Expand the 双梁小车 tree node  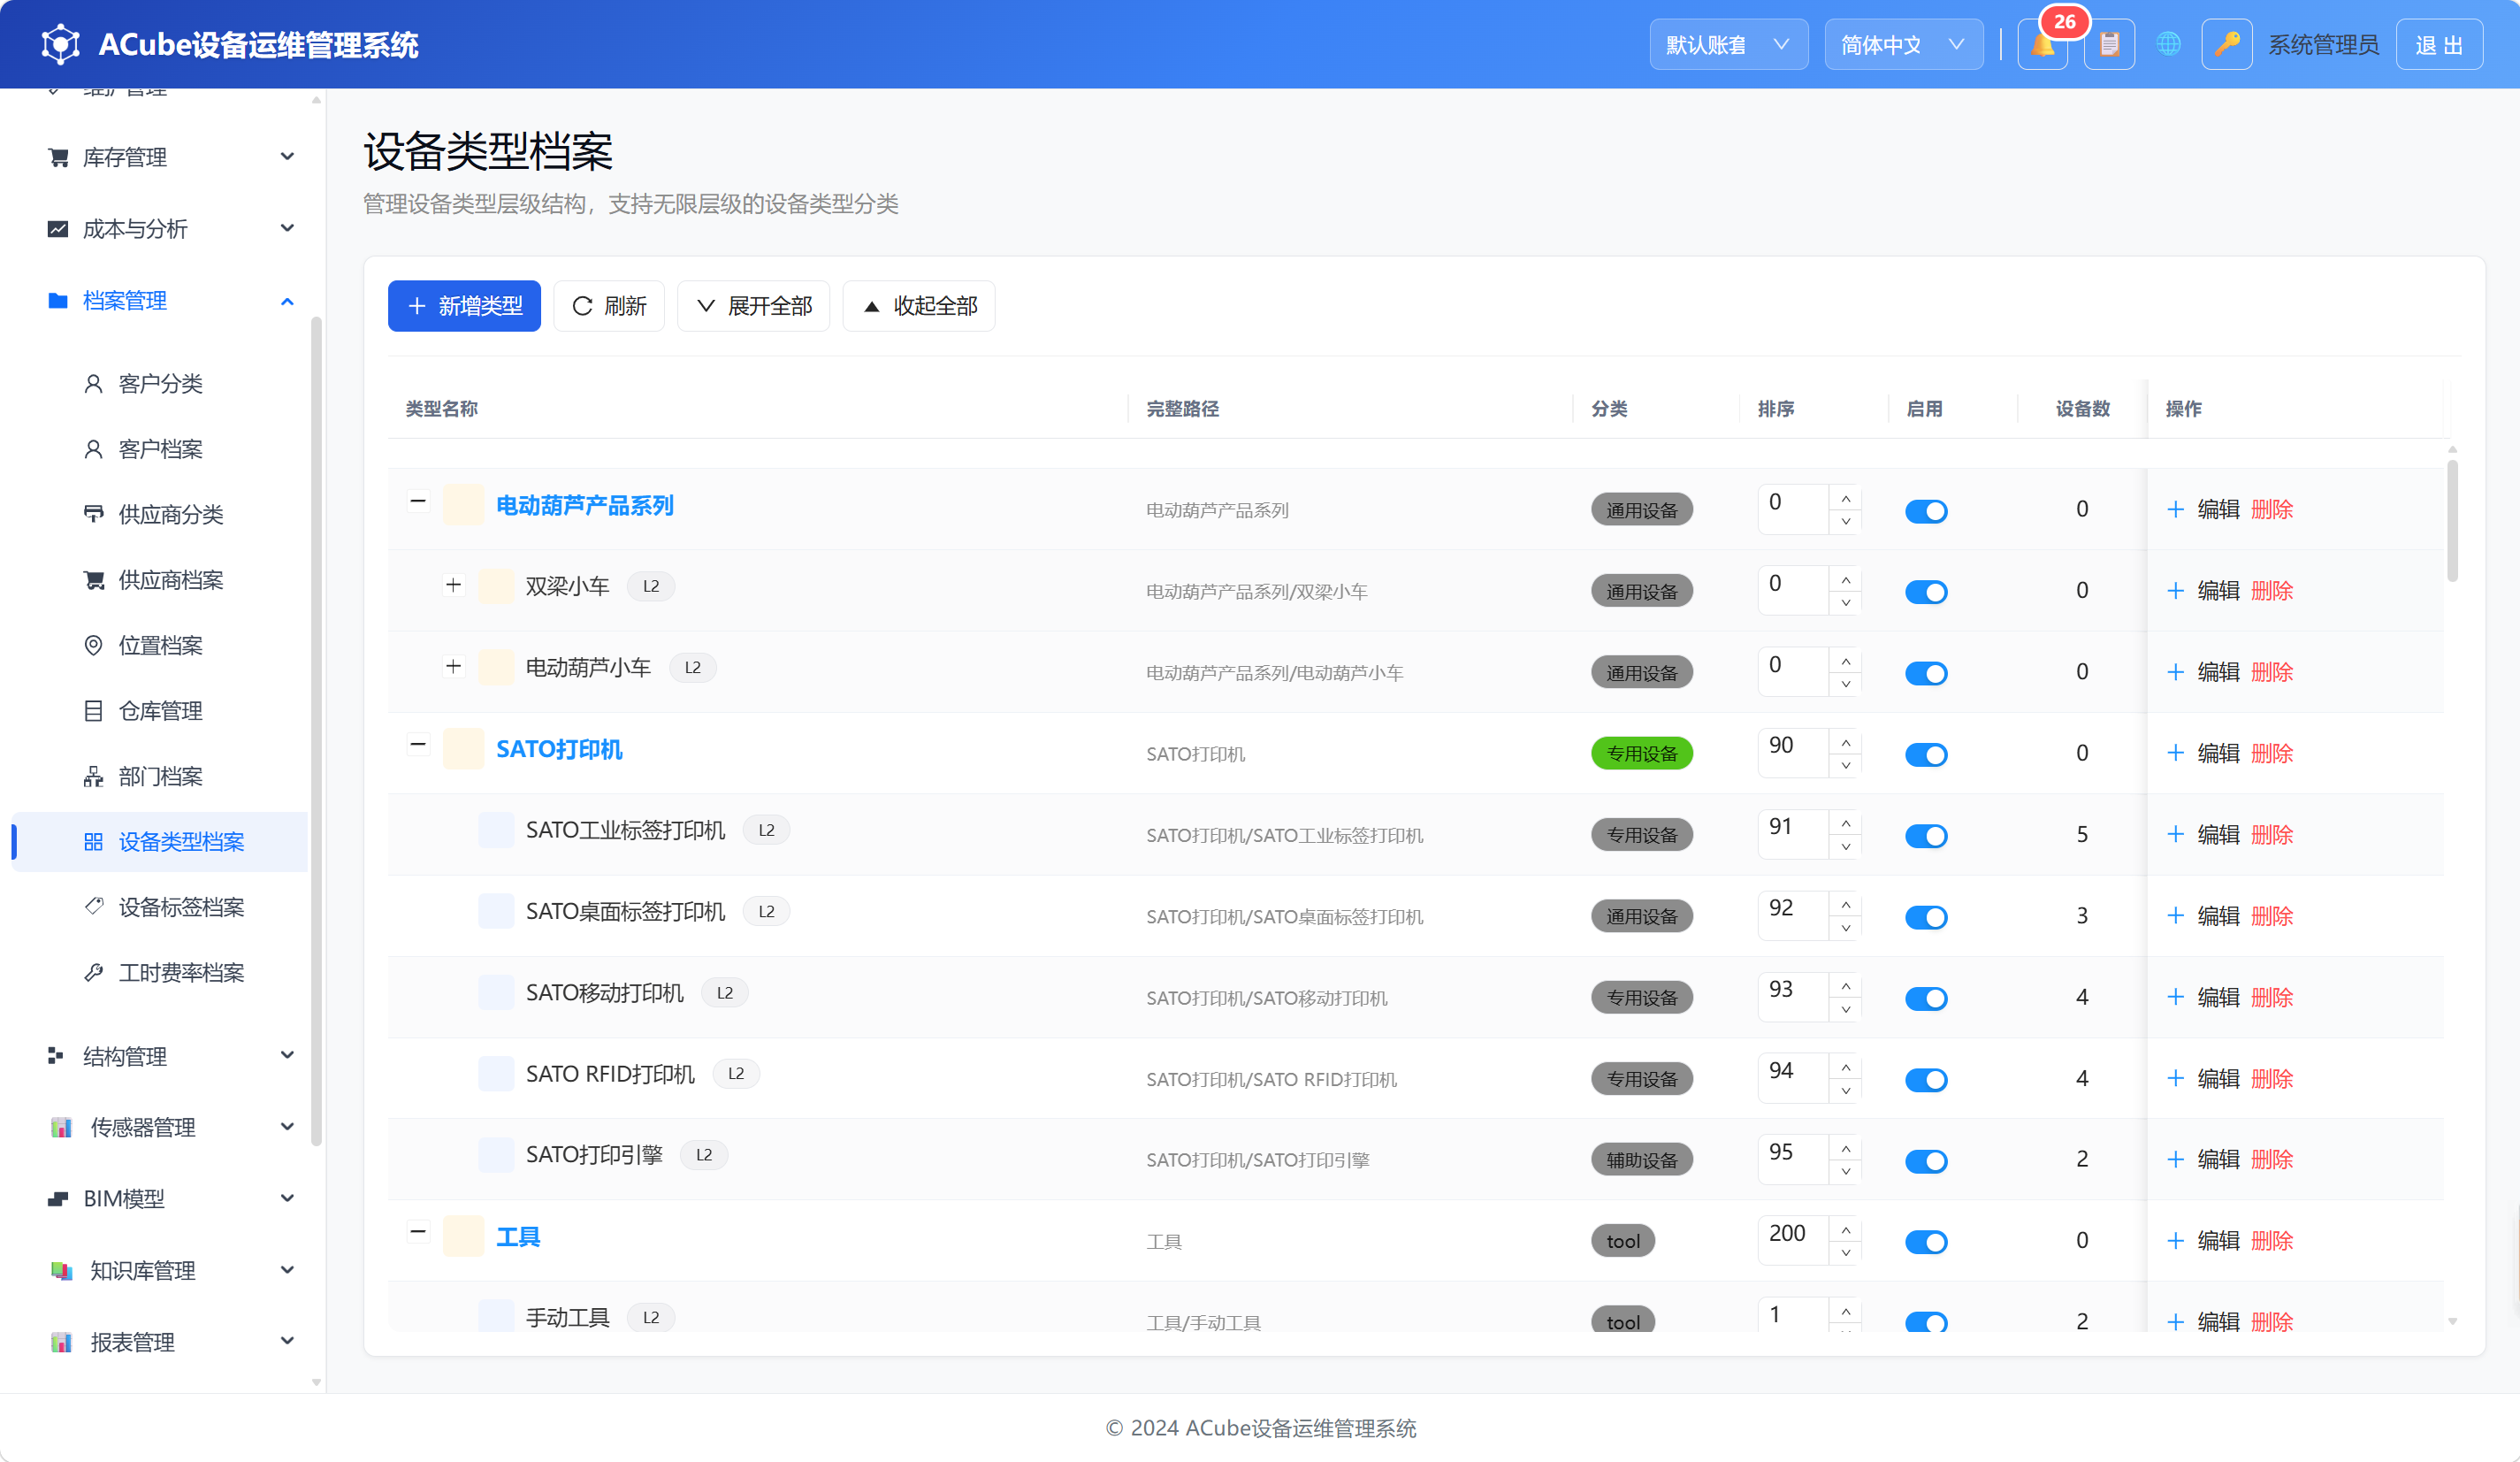coord(454,585)
